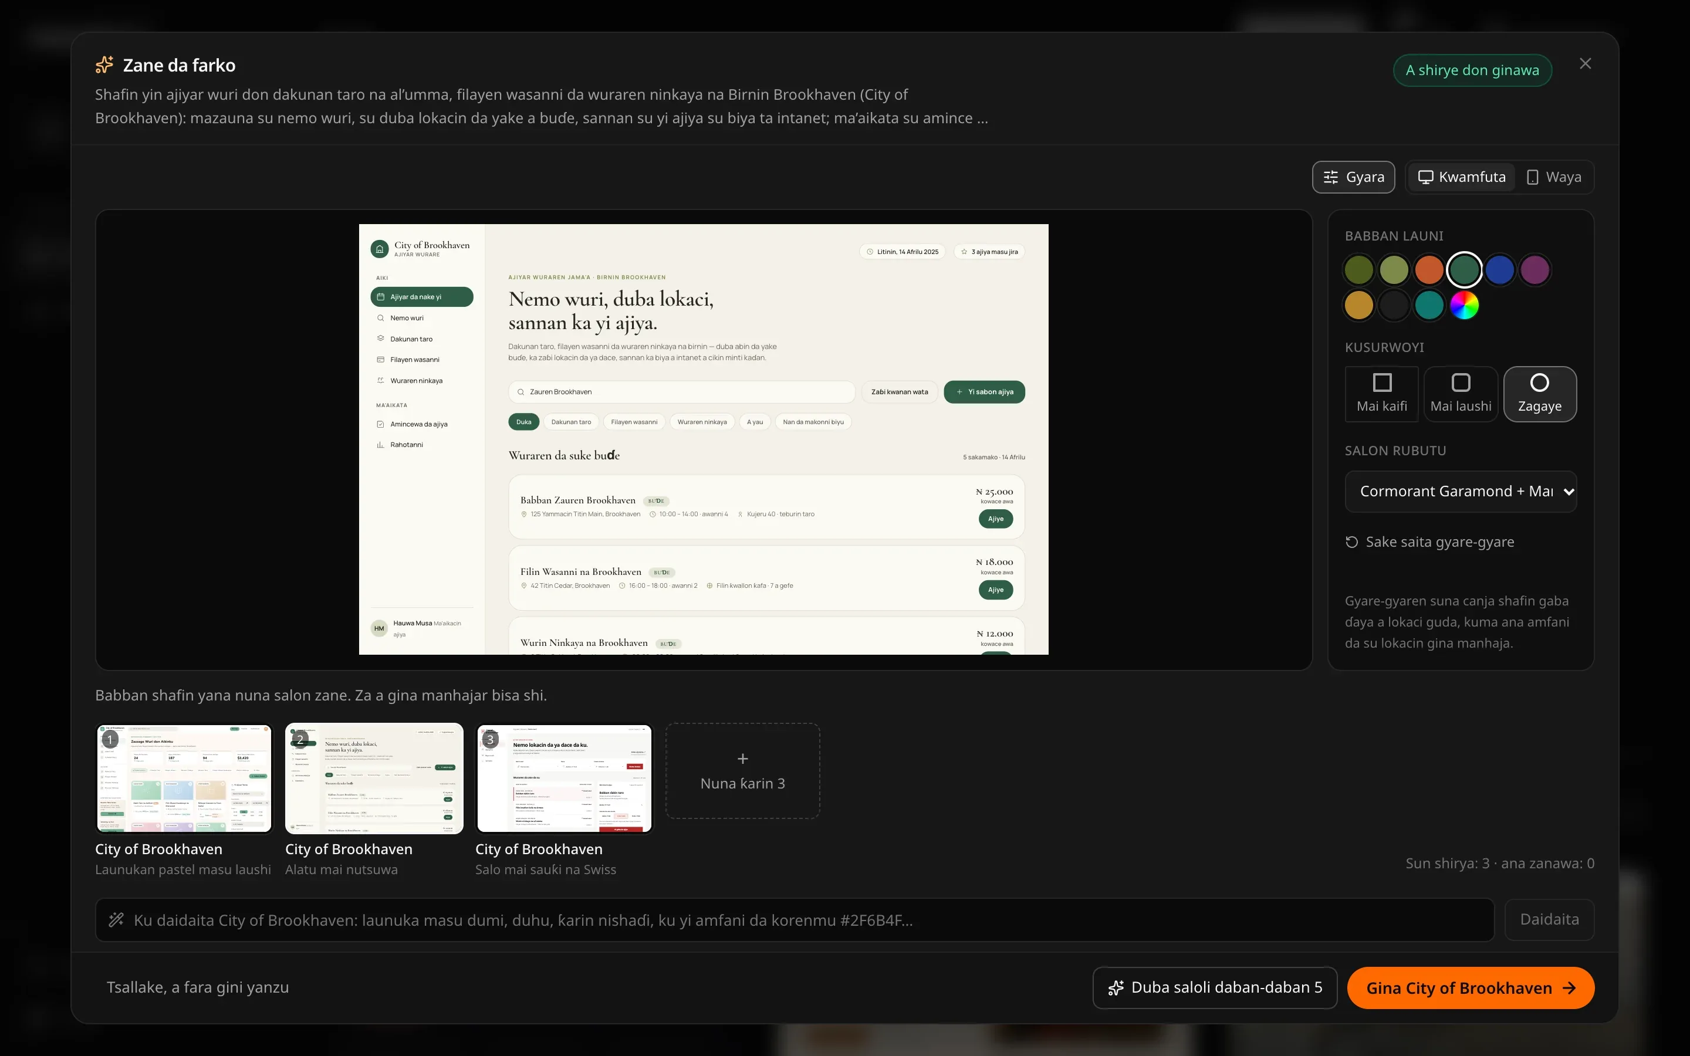Click Zabi kwanan wata in preview
The width and height of the screenshot is (1690, 1056).
point(900,392)
